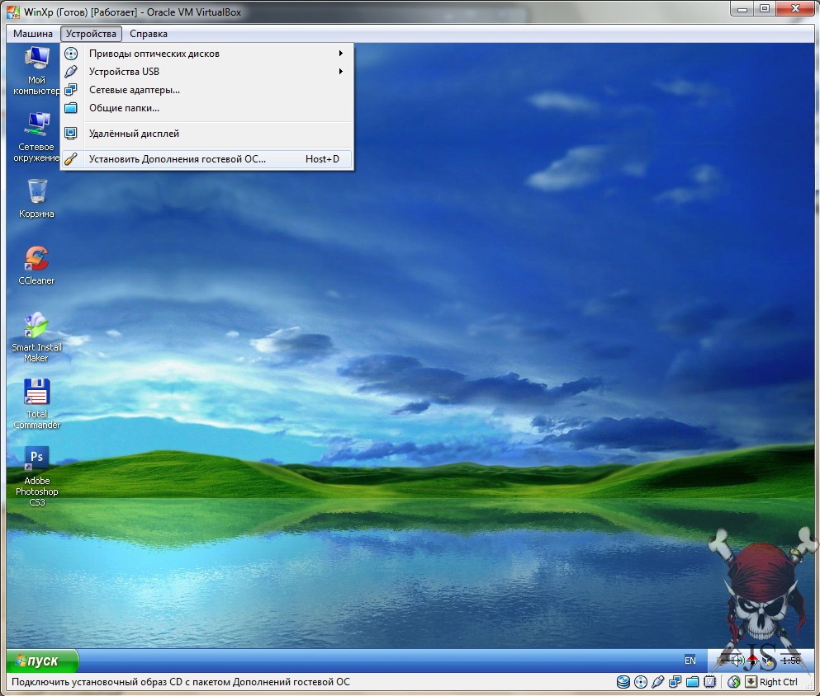Screen dimensions: 820x696
Task: Select Adobe Photoshop CS3 shortcut
Action: 36,476
